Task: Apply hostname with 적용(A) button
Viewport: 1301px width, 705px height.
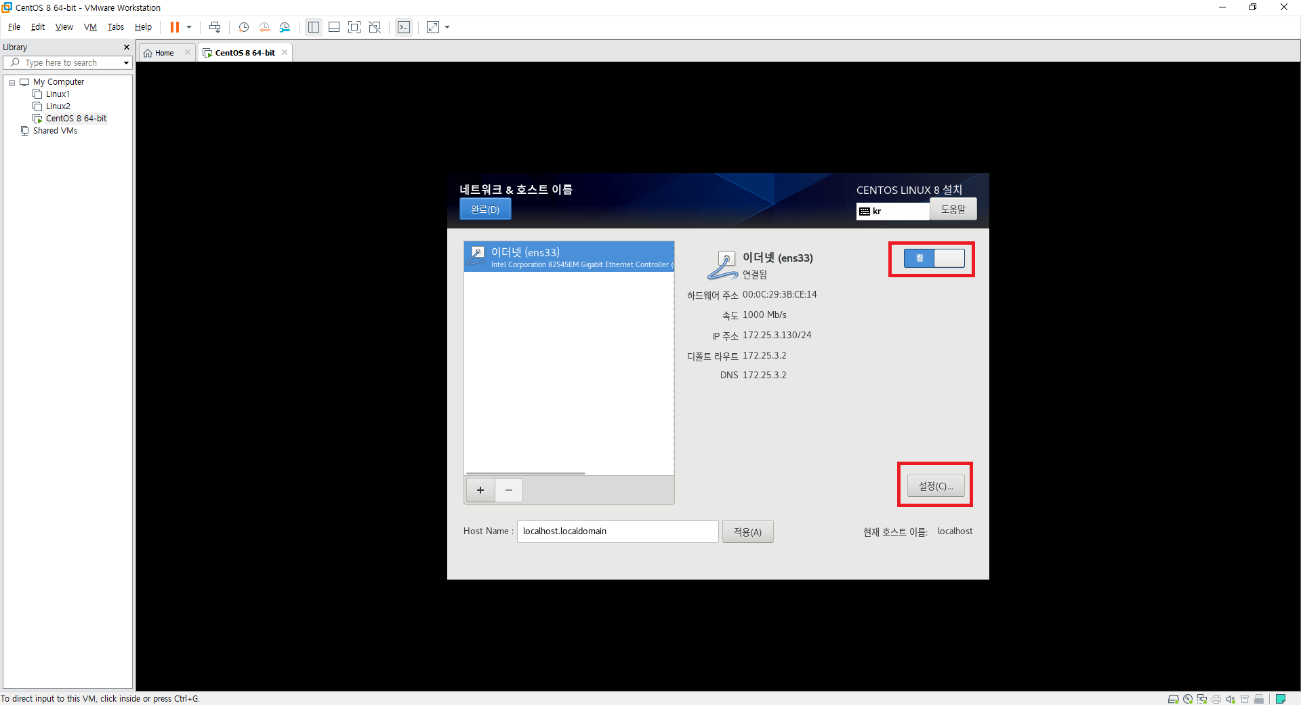Action: point(747,531)
